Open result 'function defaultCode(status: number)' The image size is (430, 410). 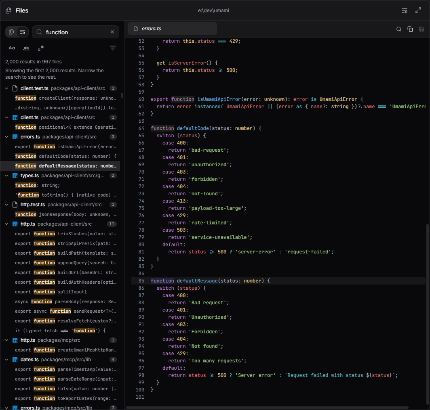(60, 156)
